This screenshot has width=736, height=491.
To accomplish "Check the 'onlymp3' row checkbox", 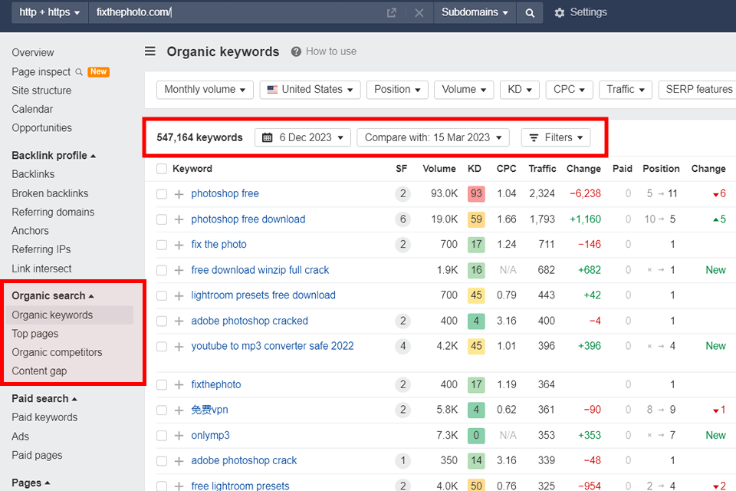I will pos(162,436).
